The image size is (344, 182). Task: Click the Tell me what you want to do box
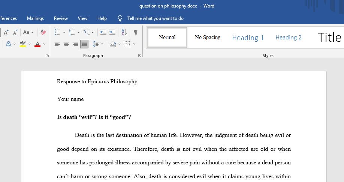click(156, 18)
